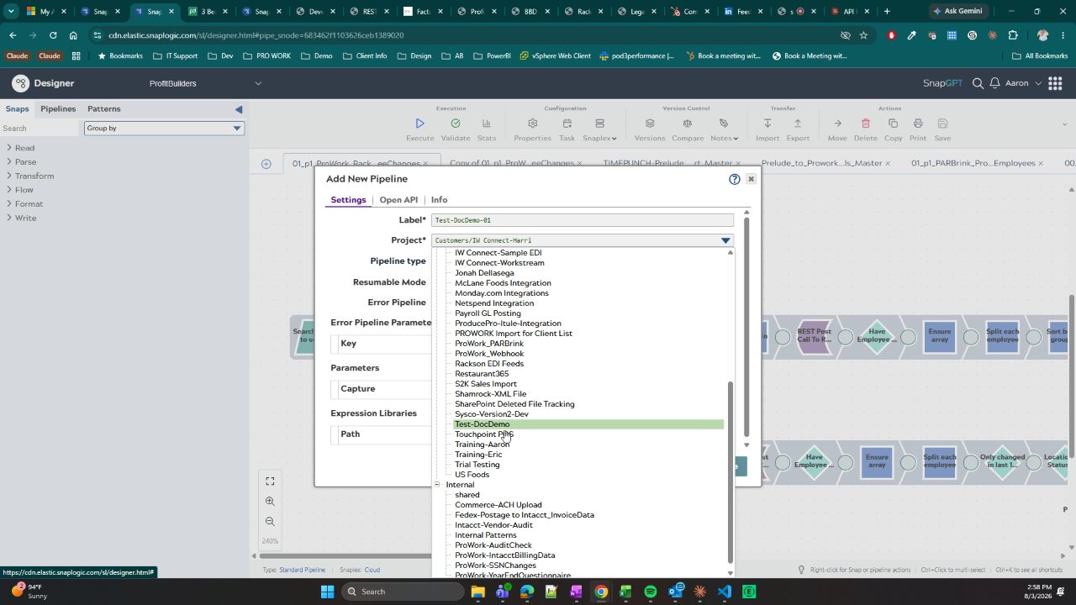Click the Compare versions icon
The height and width of the screenshot is (605, 1076).
click(687, 124)
